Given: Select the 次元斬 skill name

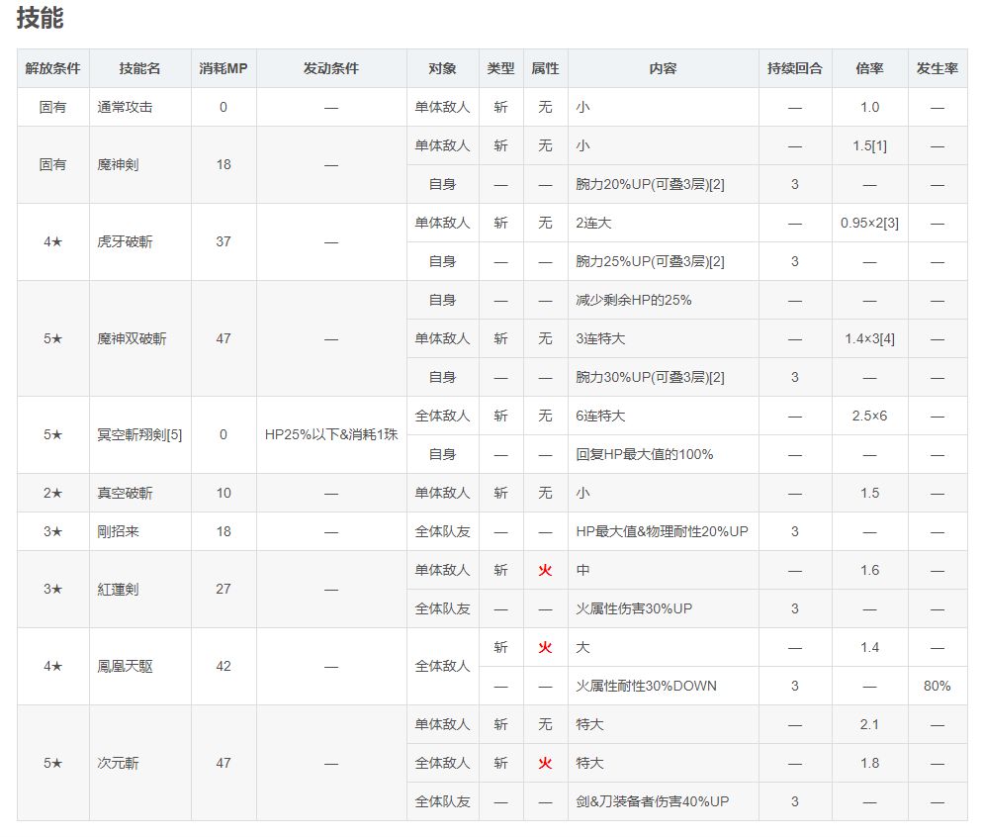Looking at the screenshot, I should pyautogui.click(x=118, y=763).
